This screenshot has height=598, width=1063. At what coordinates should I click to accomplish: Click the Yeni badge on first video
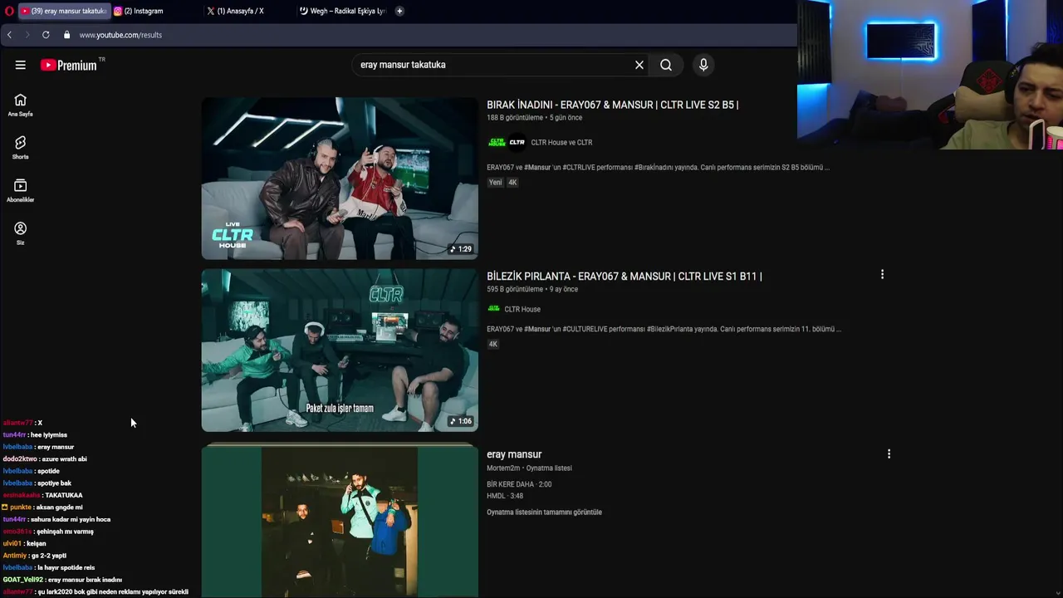pyautogui.click(x=495, y=182)
